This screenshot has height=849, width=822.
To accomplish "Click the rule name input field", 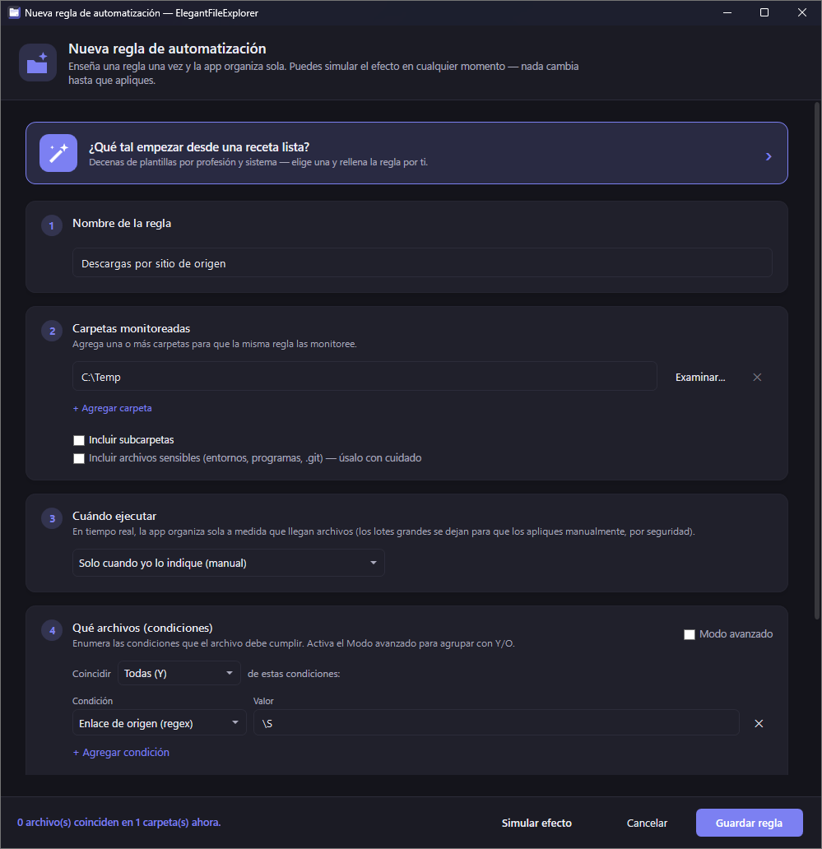I will click(x=422, y=263).
